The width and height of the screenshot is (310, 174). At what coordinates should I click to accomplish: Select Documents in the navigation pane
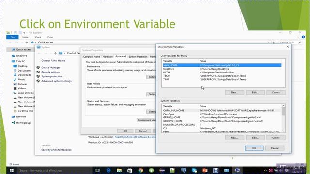point(25,71)
